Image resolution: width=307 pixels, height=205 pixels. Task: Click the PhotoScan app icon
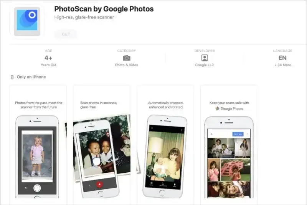[27, 22]
